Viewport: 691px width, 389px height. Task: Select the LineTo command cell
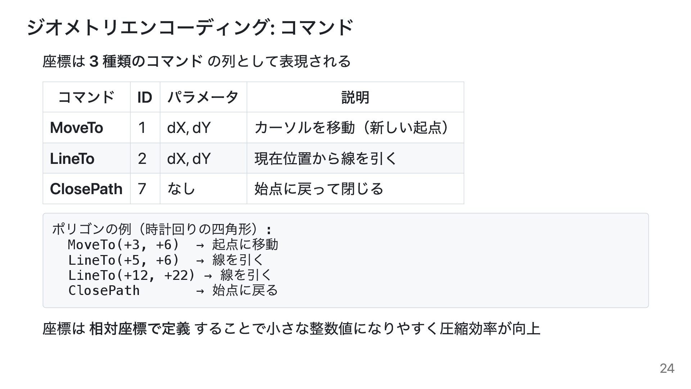point(86,158)
